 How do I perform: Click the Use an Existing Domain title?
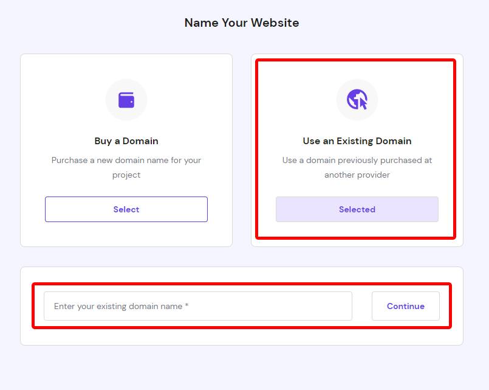(x=357, y=141)
